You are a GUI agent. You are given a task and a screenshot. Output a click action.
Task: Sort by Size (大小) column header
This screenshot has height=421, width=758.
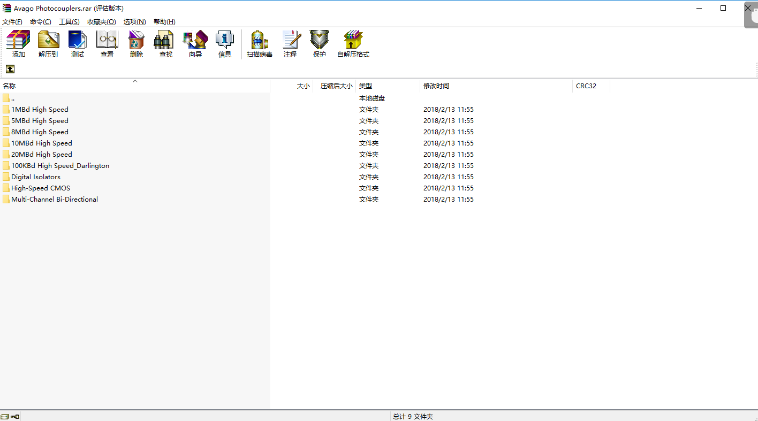tap(292, 86)
